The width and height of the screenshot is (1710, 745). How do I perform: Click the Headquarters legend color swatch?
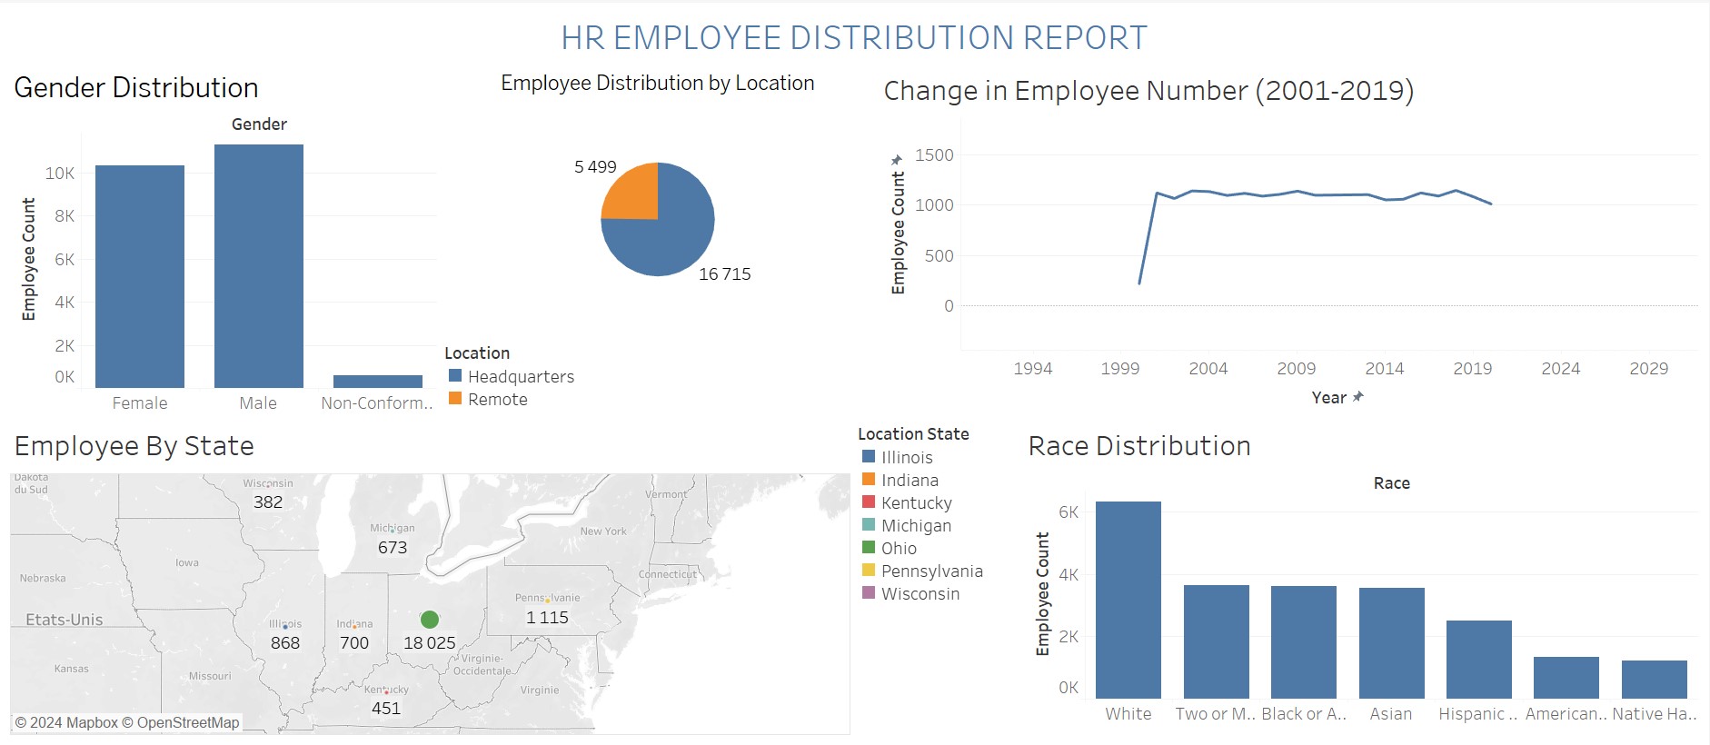pos(455,375)
